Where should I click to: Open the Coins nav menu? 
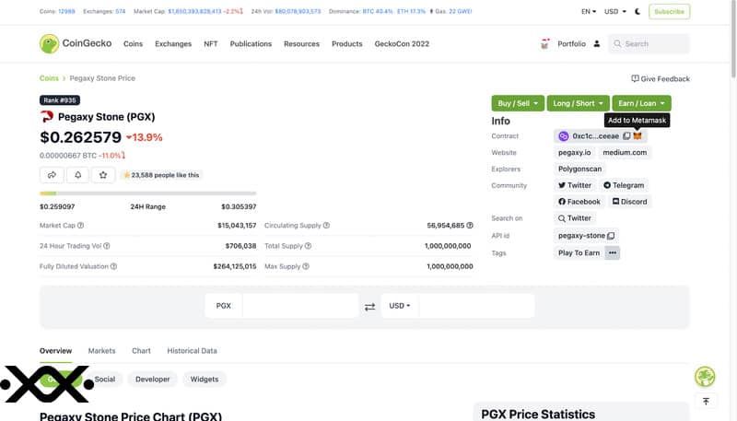click(x=133, y=43)
